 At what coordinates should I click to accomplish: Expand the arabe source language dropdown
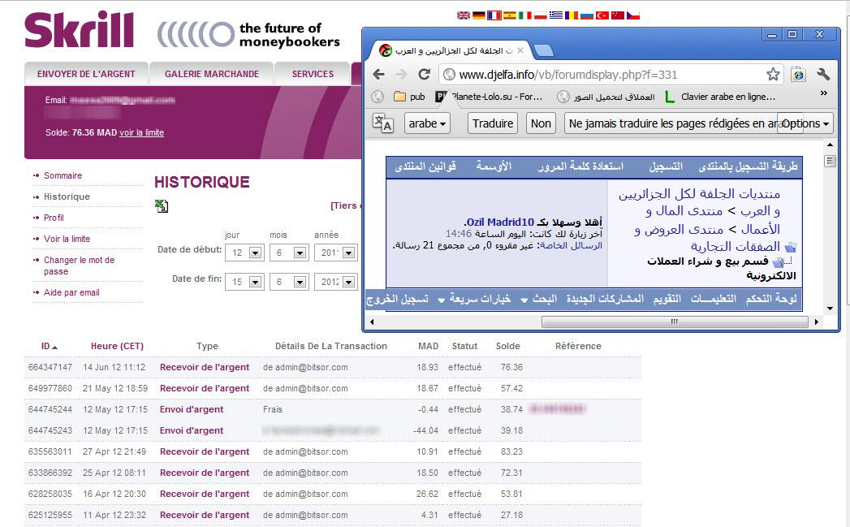(428, 123)
